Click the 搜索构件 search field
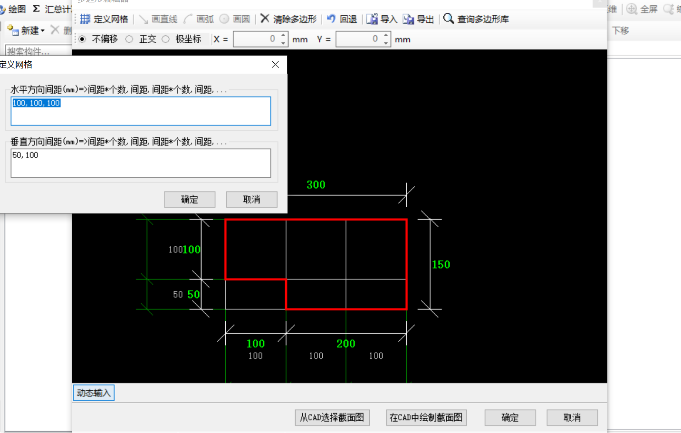This screenshot has height=433, width=681. click(x=38, y=50)
